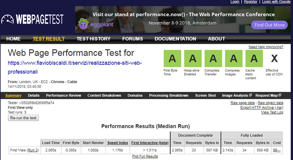Click Find Out More banner button
This screenshot has width=293, height=160.
click(x=269, y=25)
